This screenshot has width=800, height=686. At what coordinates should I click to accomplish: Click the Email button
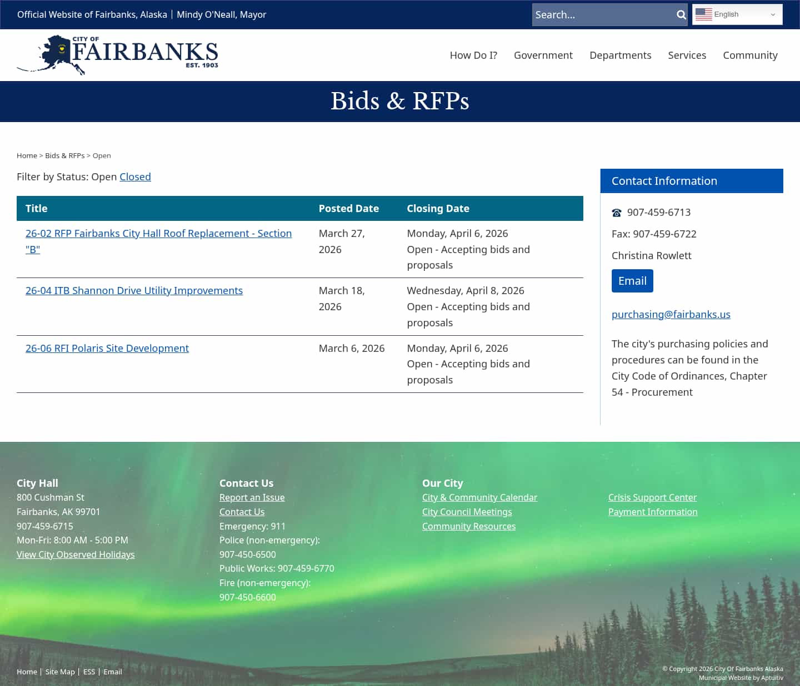pyautogui.click(x=632, y=281)
